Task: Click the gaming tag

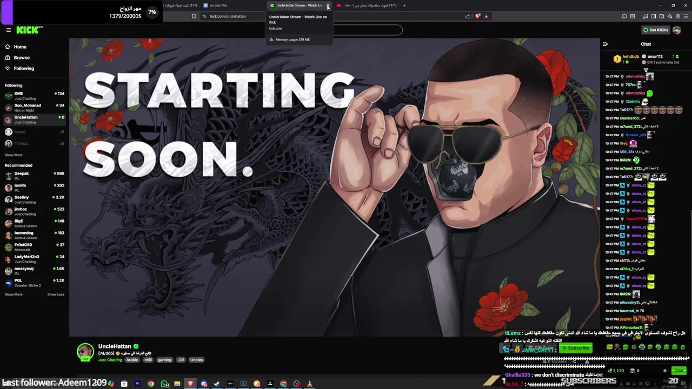Action: pyautogui.click(x=165, y=360)
